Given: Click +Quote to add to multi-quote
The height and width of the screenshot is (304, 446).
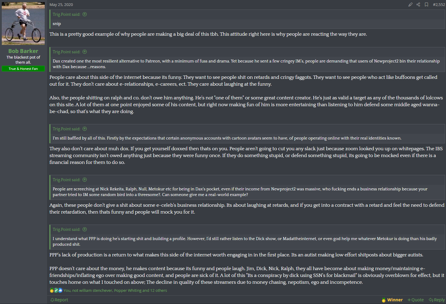Looking at the screenshot, I should tap(416, 300).
